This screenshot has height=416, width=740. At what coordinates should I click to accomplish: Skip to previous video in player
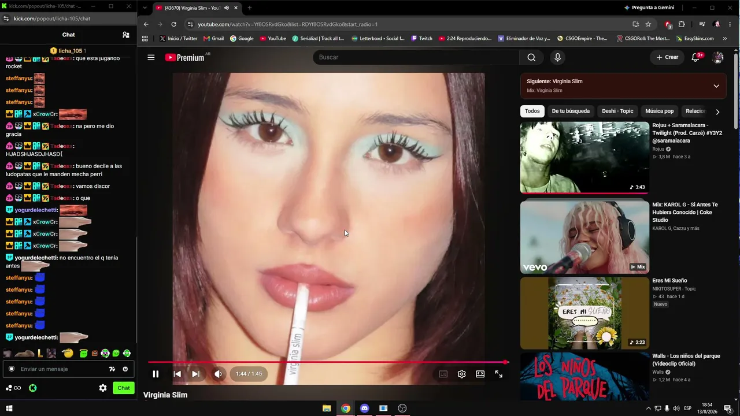tap(177, 374)
